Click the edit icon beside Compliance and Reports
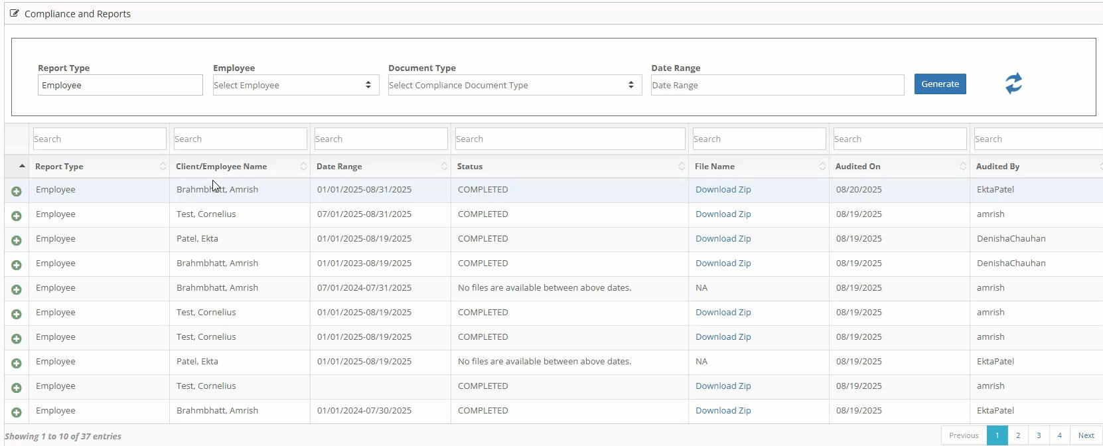The height and width of the screenshot is (446, 1103). point(14,13)
